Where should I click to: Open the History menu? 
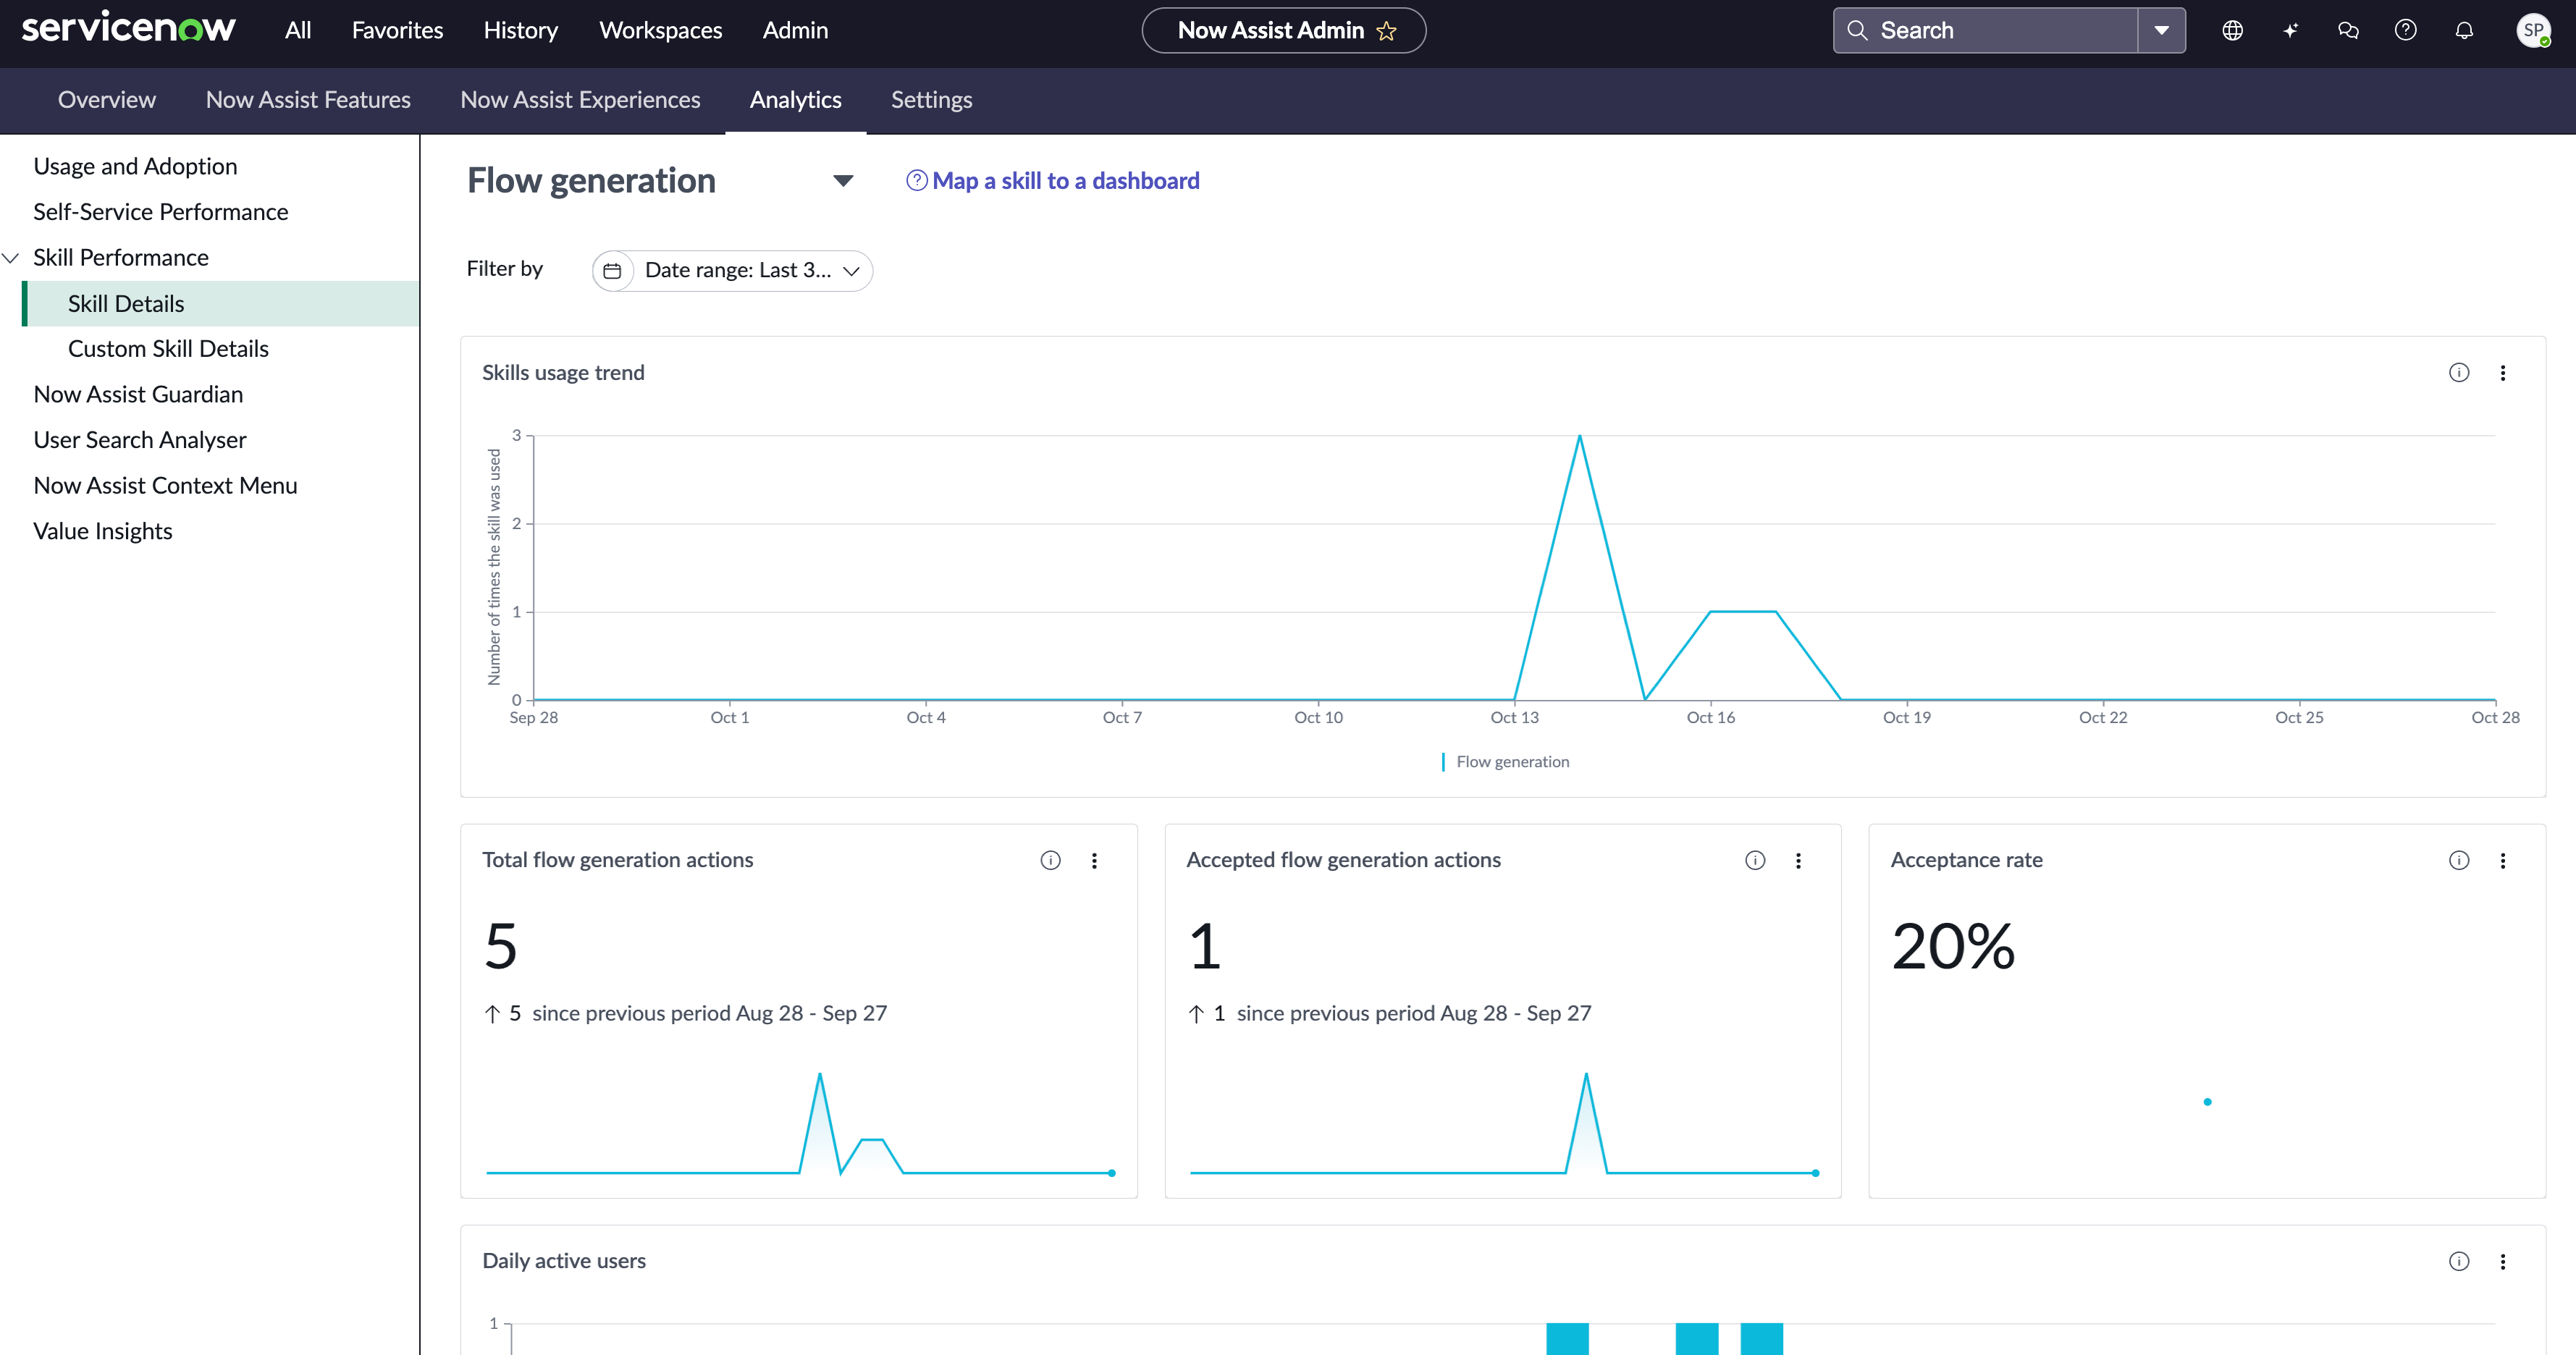(520, 30)
